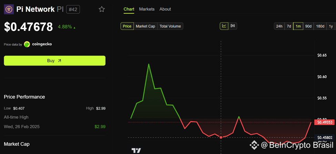Open the Markets tab
Image resolution: width=336 pixels, height=154 pixels.
click(x=147, y=9)
